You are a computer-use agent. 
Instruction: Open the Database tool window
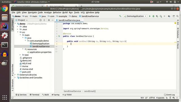(178, 33)
